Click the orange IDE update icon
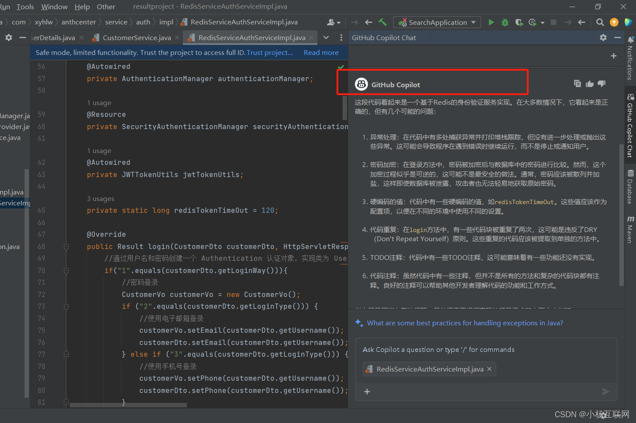The width and height of the screenshot is (636, 423). point(614,22)
